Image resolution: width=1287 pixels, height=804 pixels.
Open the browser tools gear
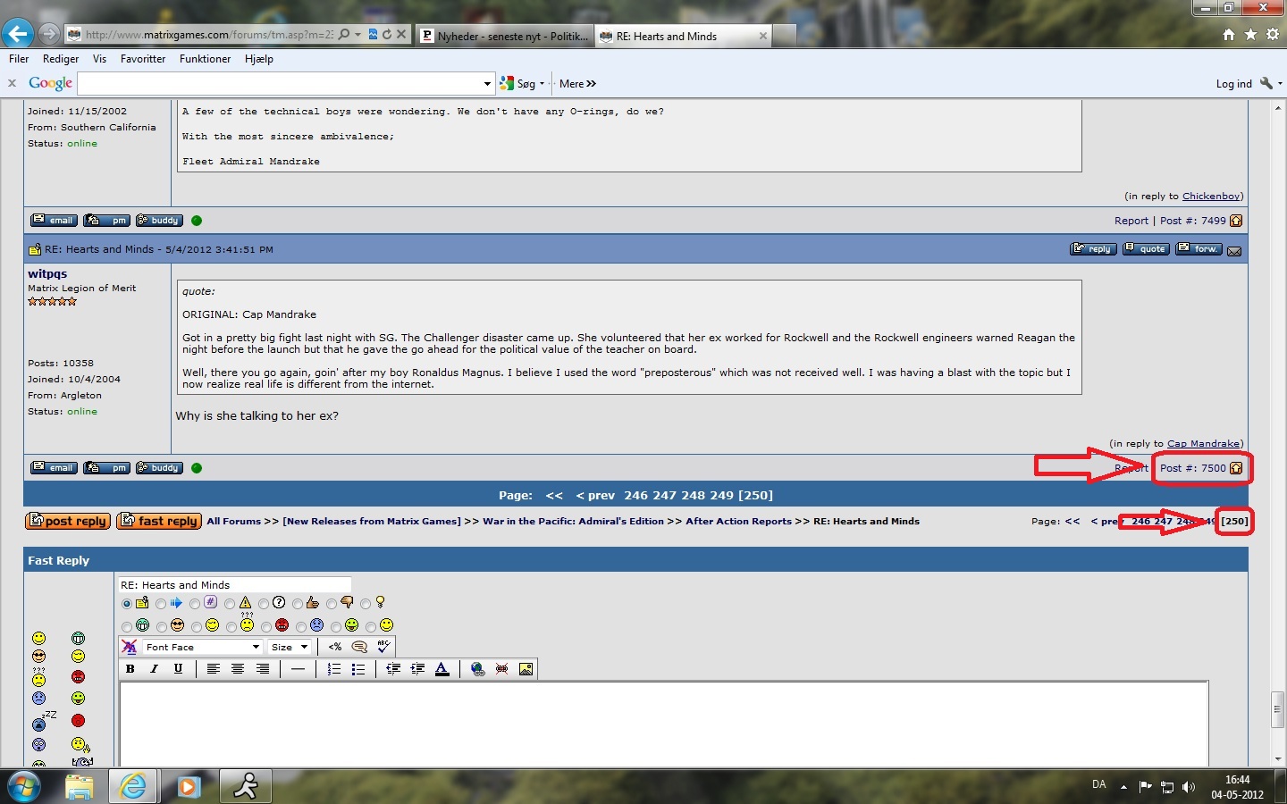[x=1273, y=34]
